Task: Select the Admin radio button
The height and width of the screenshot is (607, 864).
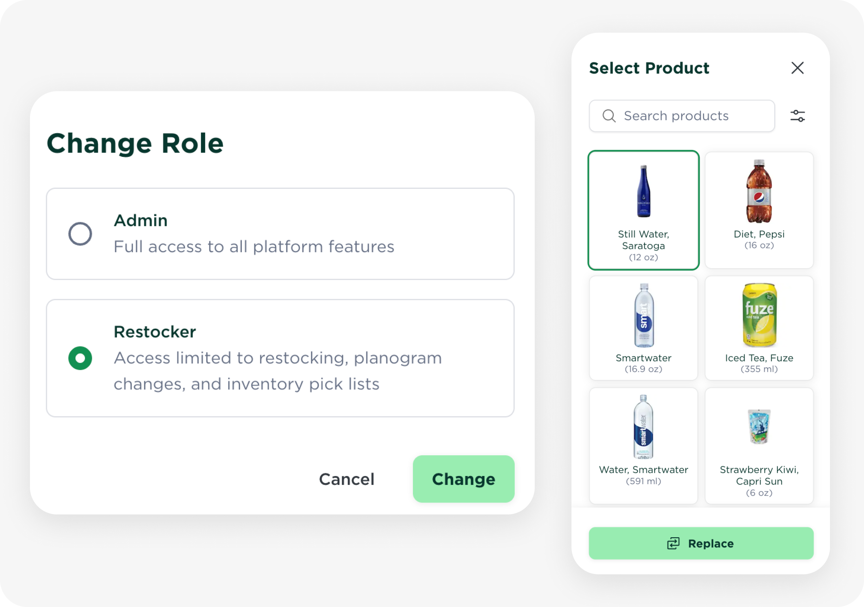Action: (80, 234)
